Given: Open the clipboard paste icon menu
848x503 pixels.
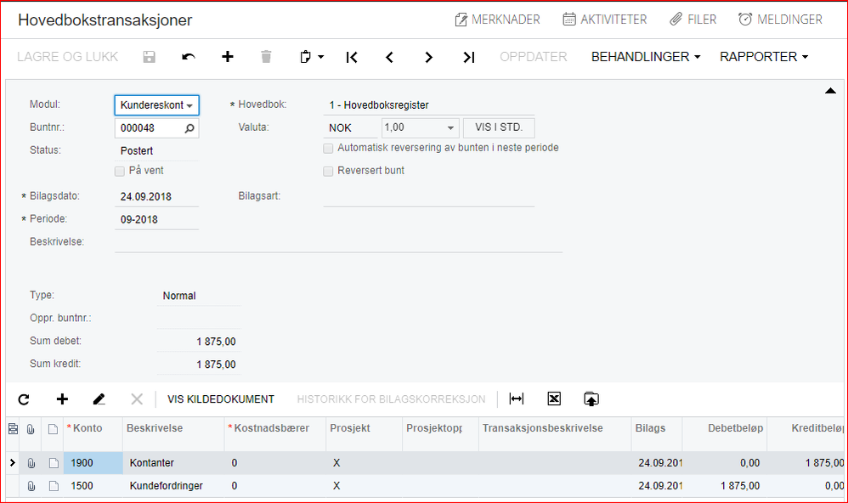Looking at the screenshot, I should (312, 57).
